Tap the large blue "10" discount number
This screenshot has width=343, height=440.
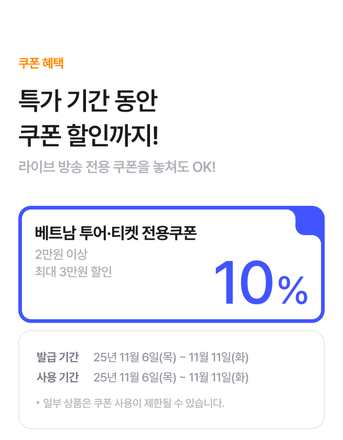(x=244, y=284)
